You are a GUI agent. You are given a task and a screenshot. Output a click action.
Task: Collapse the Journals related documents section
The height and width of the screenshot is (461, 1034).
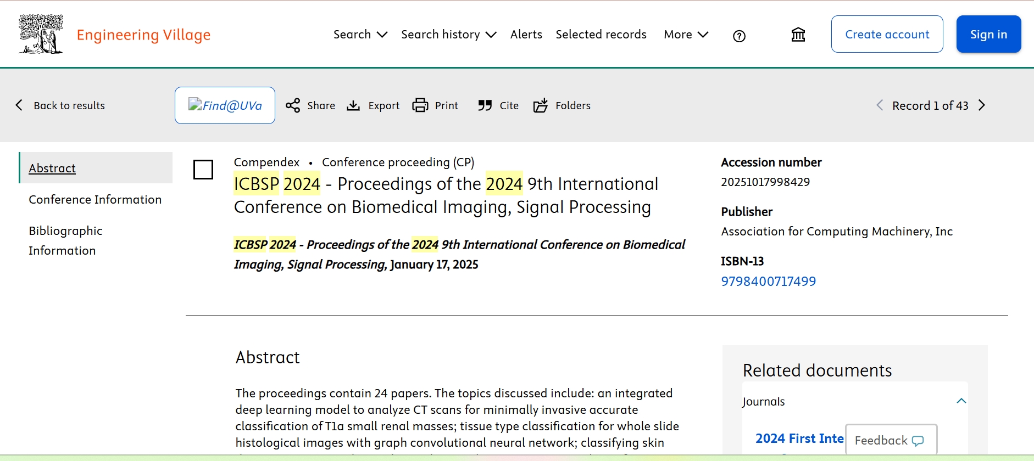pos(961,401)
